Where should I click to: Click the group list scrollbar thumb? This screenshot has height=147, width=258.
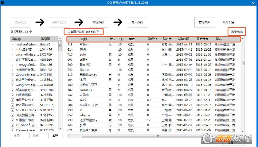click(x=60, y=45)
